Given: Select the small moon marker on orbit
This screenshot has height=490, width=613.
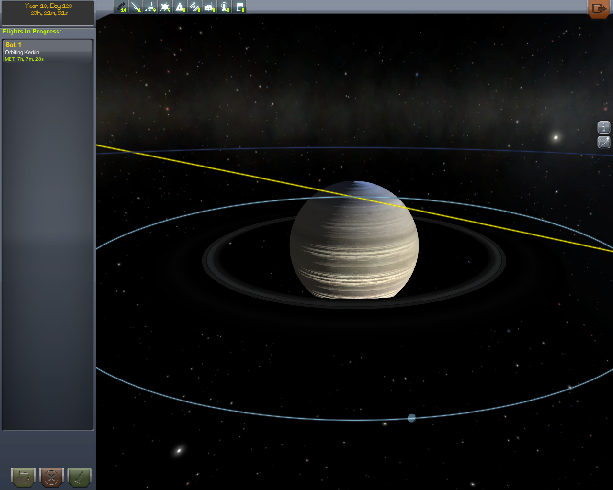Looking at the screenshot, I should coord(411,418).
